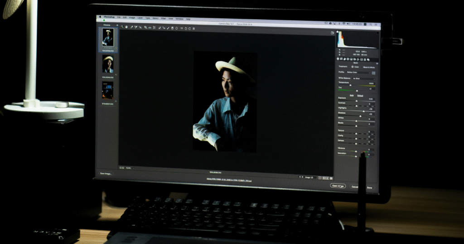Image resolution: width=464 pixels, height=244 pixels.
Task: Open the Tone Curve panel tab icon
Action: (341, 59)
